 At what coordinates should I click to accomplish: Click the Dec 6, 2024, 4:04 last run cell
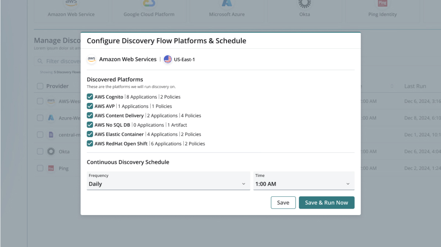coord(422,151)
